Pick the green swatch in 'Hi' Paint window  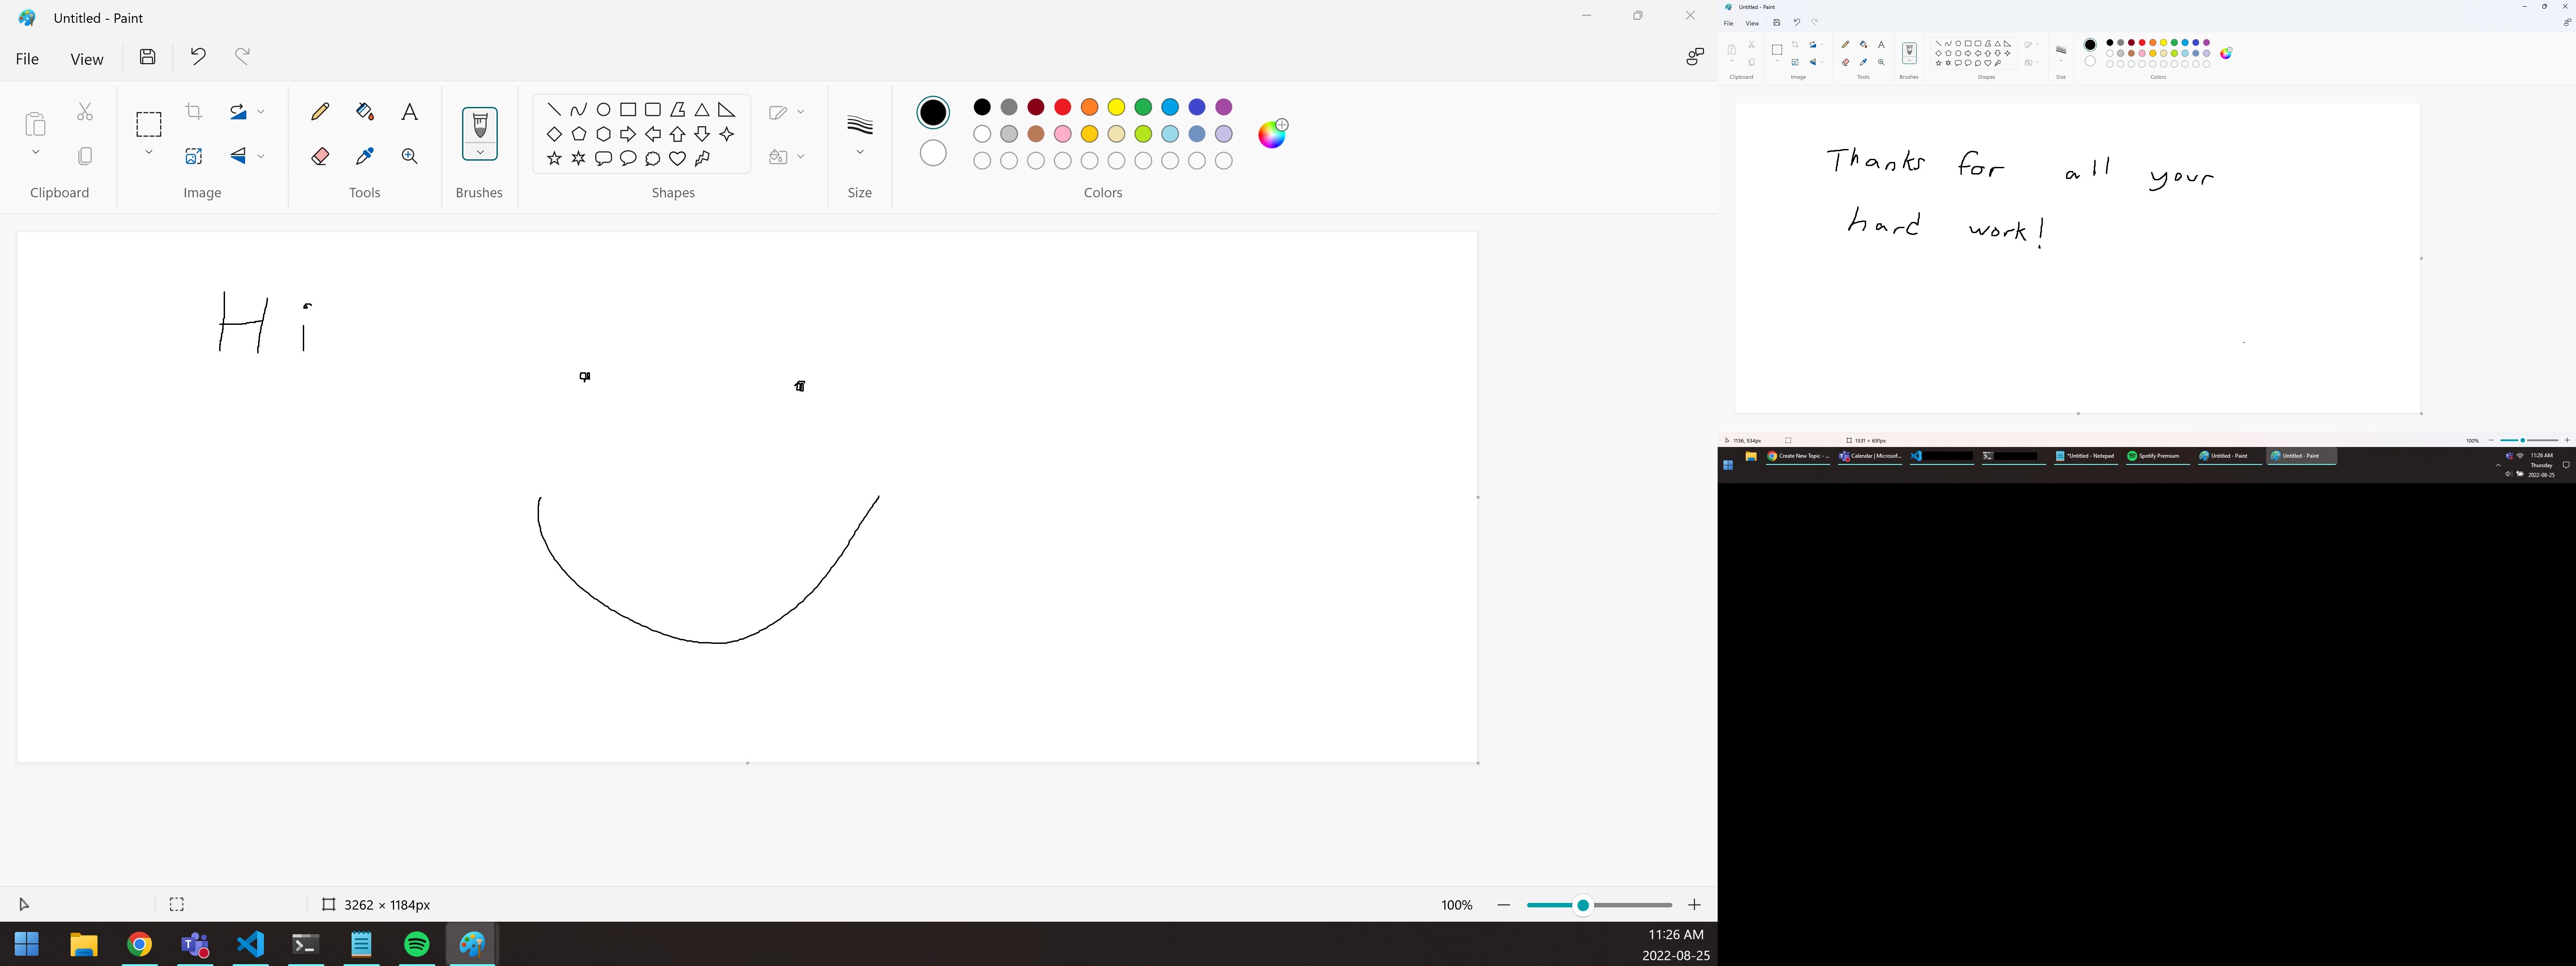click(1143, 107)
